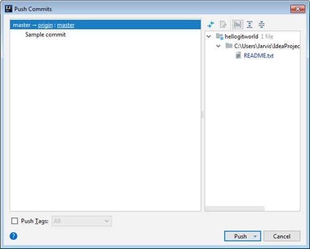Click the horizontal scrollbar in the file panel

tap(235, 208)
